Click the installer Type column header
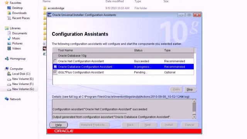This screenshot has height=139, width=247. pos(178,50)
